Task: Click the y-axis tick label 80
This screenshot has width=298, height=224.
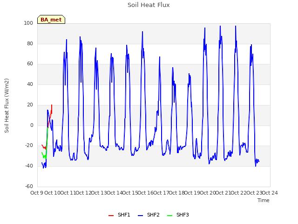Action: pos(30,43)
